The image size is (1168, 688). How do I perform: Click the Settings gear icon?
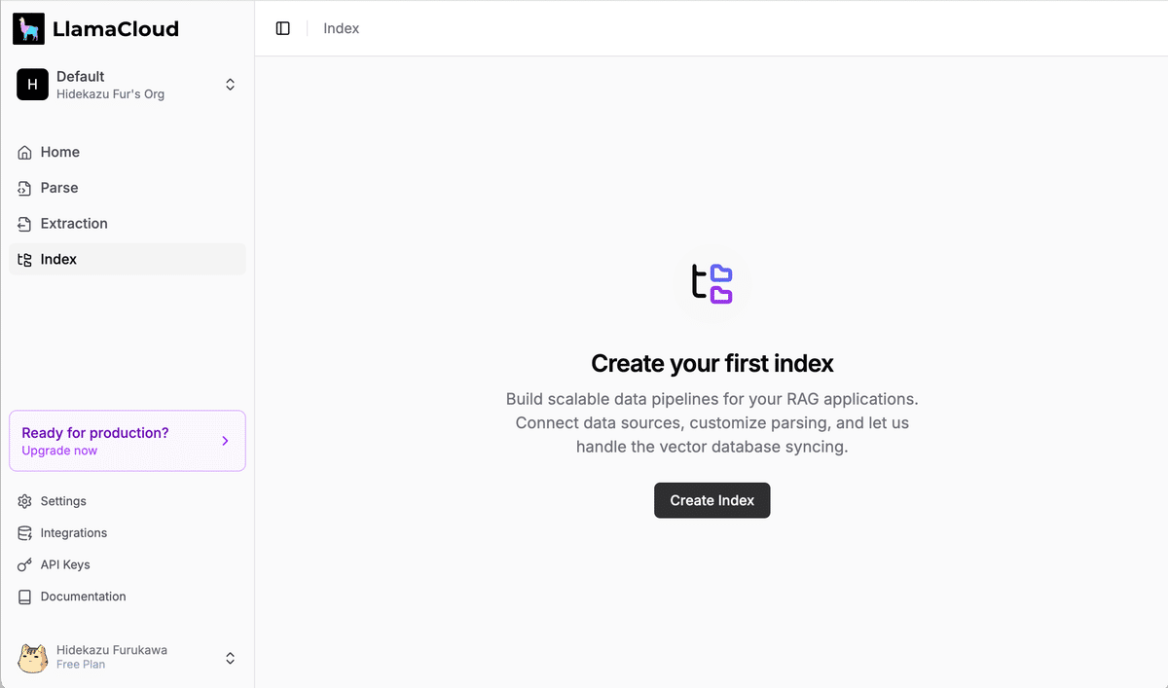tap(25, 501)
